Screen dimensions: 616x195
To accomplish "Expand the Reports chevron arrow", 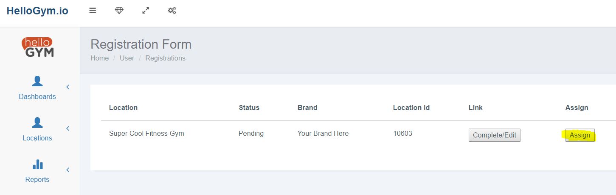I will (x=68, y=170).
